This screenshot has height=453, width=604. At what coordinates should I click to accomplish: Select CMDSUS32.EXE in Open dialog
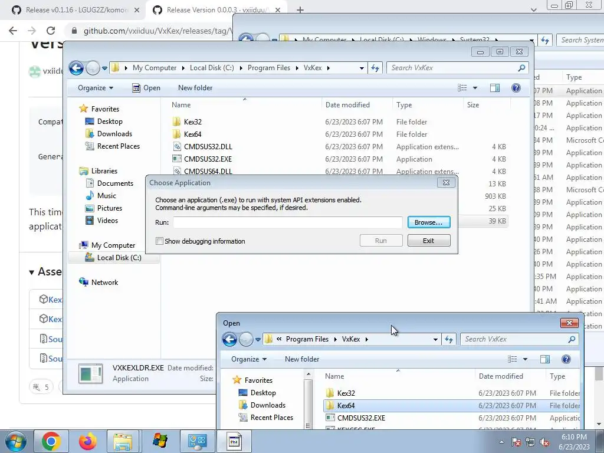click(x=361, y=418)
